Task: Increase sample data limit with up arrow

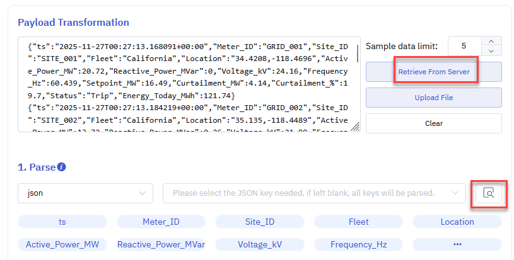Action: pos(491,41)
